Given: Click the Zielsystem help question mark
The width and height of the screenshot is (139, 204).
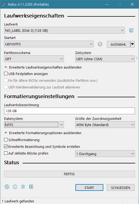Looking at the screenshot, I should 137,59.
